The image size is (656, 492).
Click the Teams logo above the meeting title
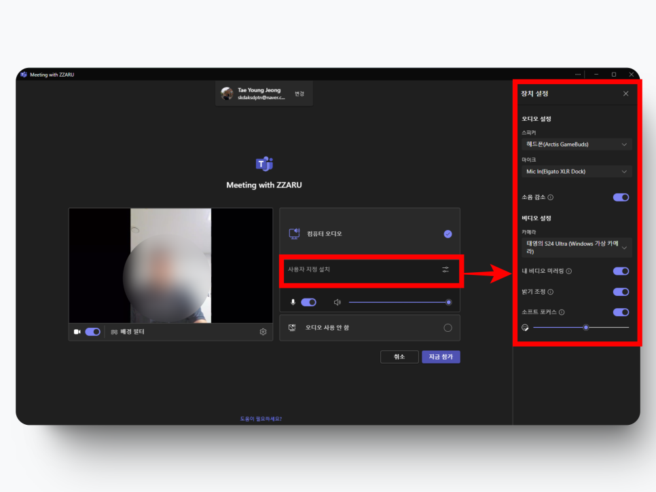pos(264,164)
